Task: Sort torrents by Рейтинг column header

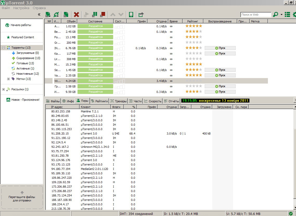Action: point(193,21)
